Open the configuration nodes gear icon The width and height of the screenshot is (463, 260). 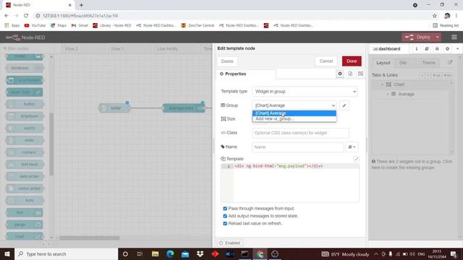coord(447,49)
